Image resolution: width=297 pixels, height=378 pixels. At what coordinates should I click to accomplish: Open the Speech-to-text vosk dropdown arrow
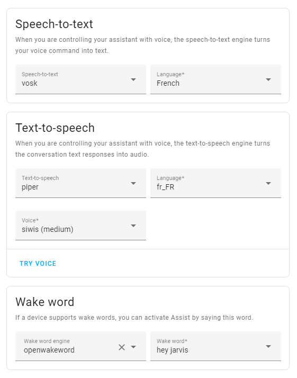[133, 79]
